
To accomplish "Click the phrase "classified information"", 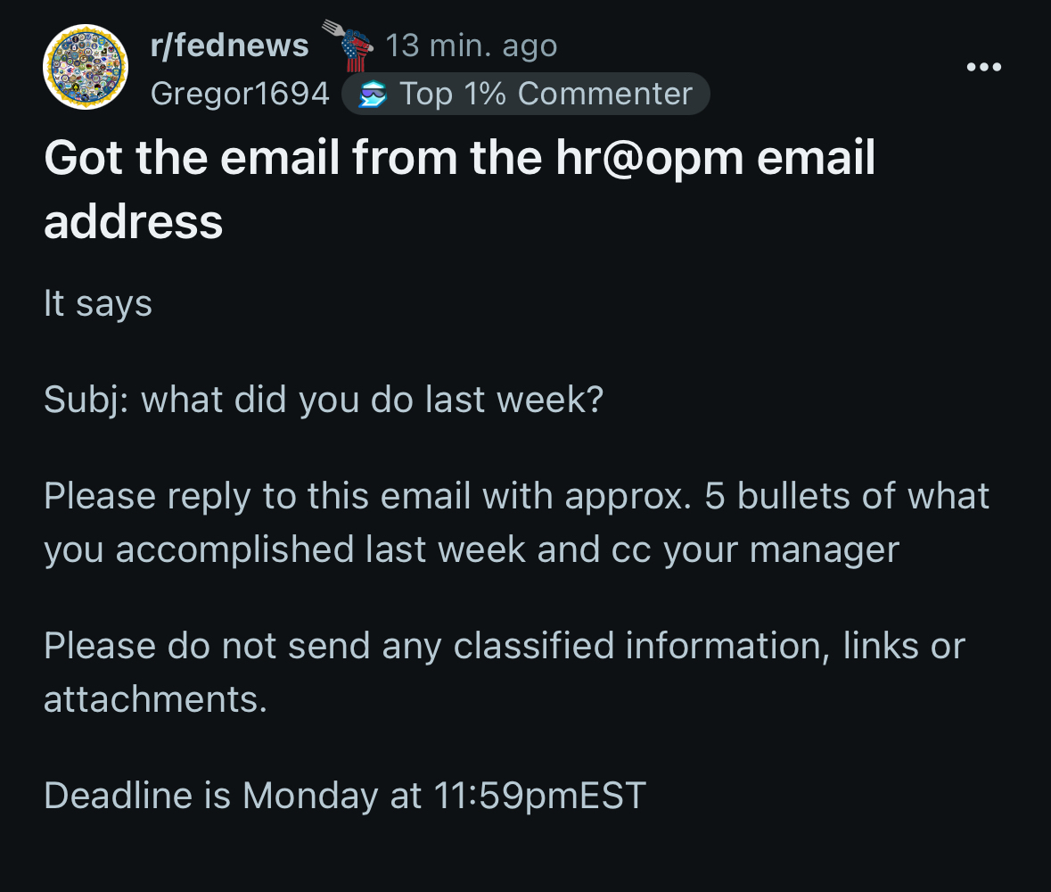I will (x=636, y=646).
